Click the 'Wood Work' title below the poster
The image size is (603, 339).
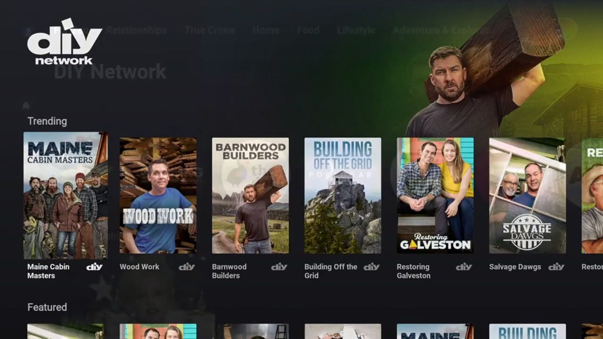(139, 266)
